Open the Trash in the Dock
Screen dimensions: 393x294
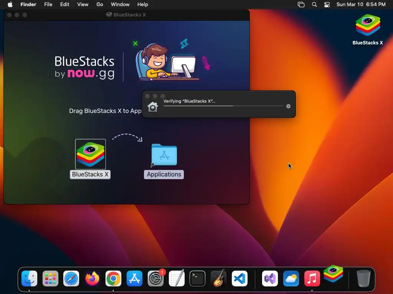(363, 279)
